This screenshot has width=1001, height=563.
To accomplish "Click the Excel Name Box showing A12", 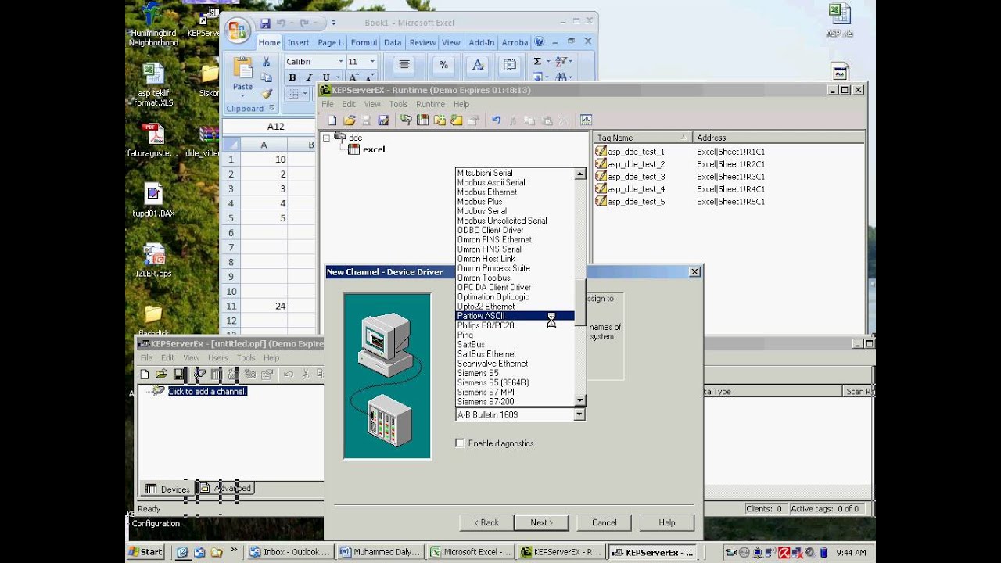I will click(274, 127).
